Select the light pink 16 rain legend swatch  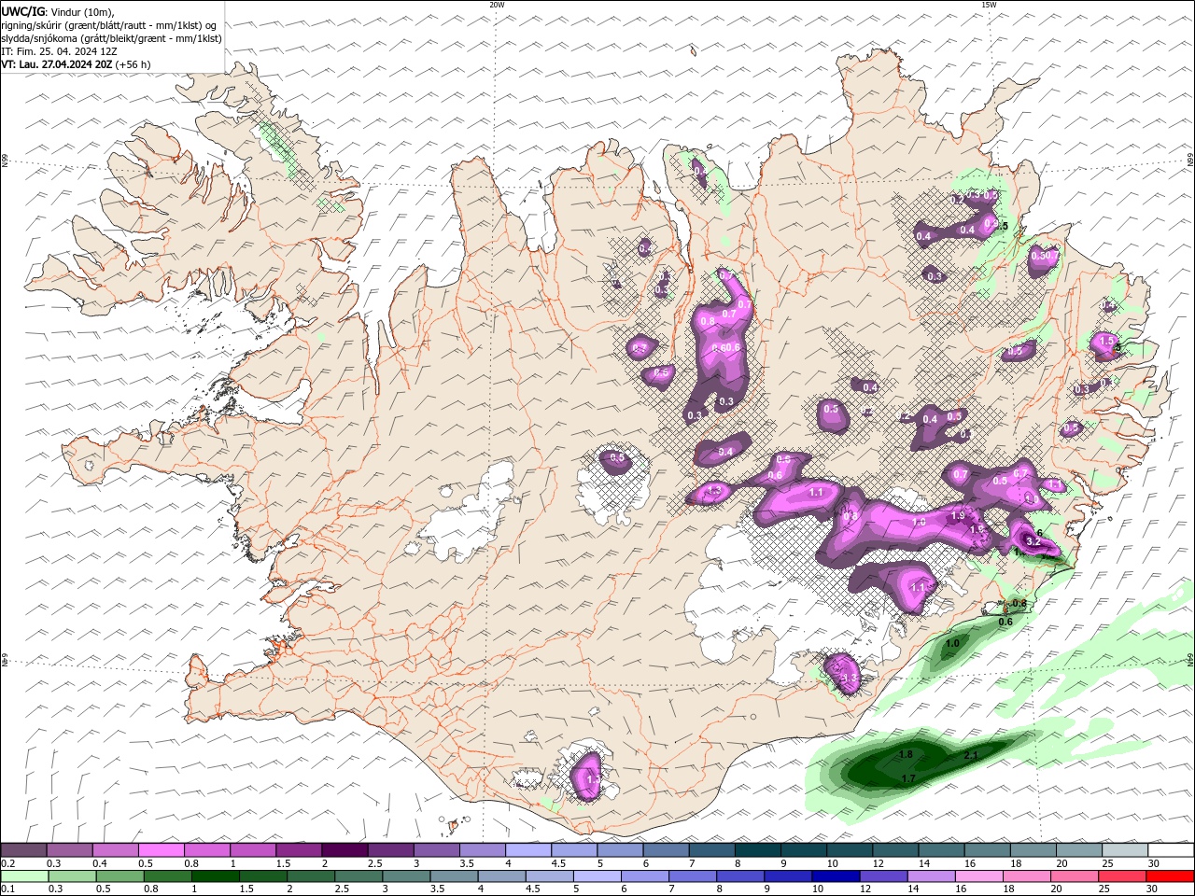tap(977, 875)
